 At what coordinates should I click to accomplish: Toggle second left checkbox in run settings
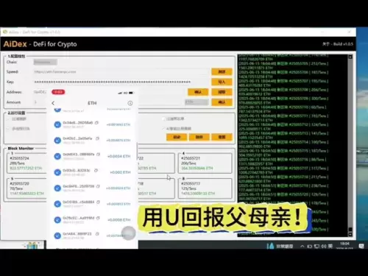pos(8,129)
